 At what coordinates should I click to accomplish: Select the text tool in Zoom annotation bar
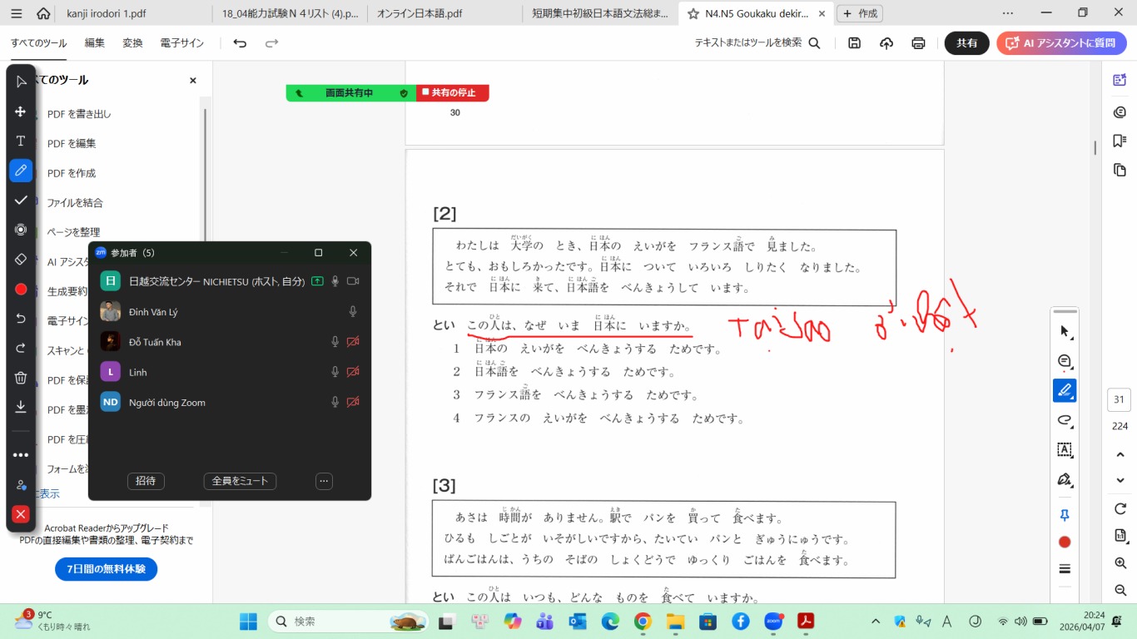pos(21,141)
